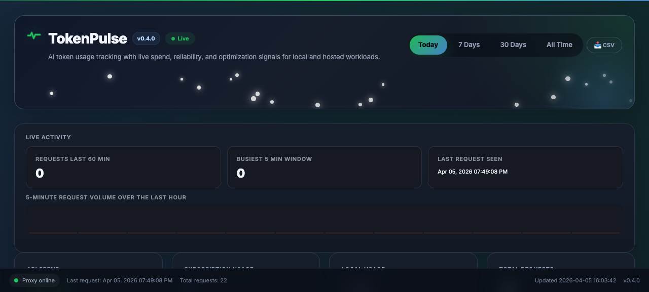Click the inbox download icon inside the CSV button
This screenshot has height=292, width=649.
(x=598, y=45)
